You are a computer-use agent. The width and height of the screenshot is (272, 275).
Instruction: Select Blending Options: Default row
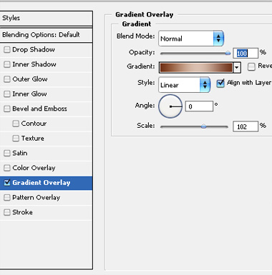[46, 35]
